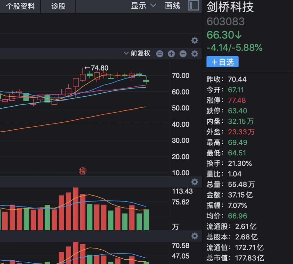Open the volume panel settings gear
The height and width of the screenshot is (264, 293).
coord(195,182)
